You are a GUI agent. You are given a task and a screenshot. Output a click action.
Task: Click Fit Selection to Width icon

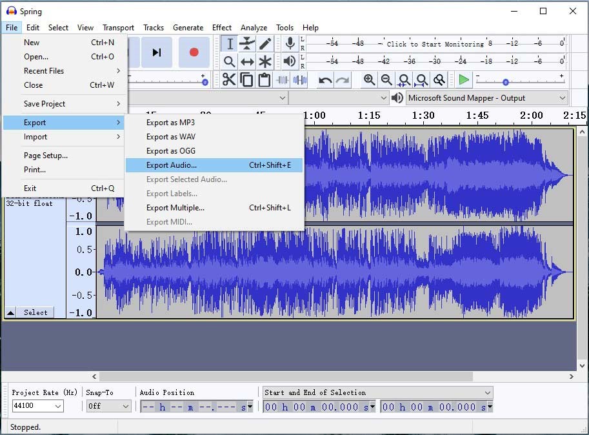point(404,79)
